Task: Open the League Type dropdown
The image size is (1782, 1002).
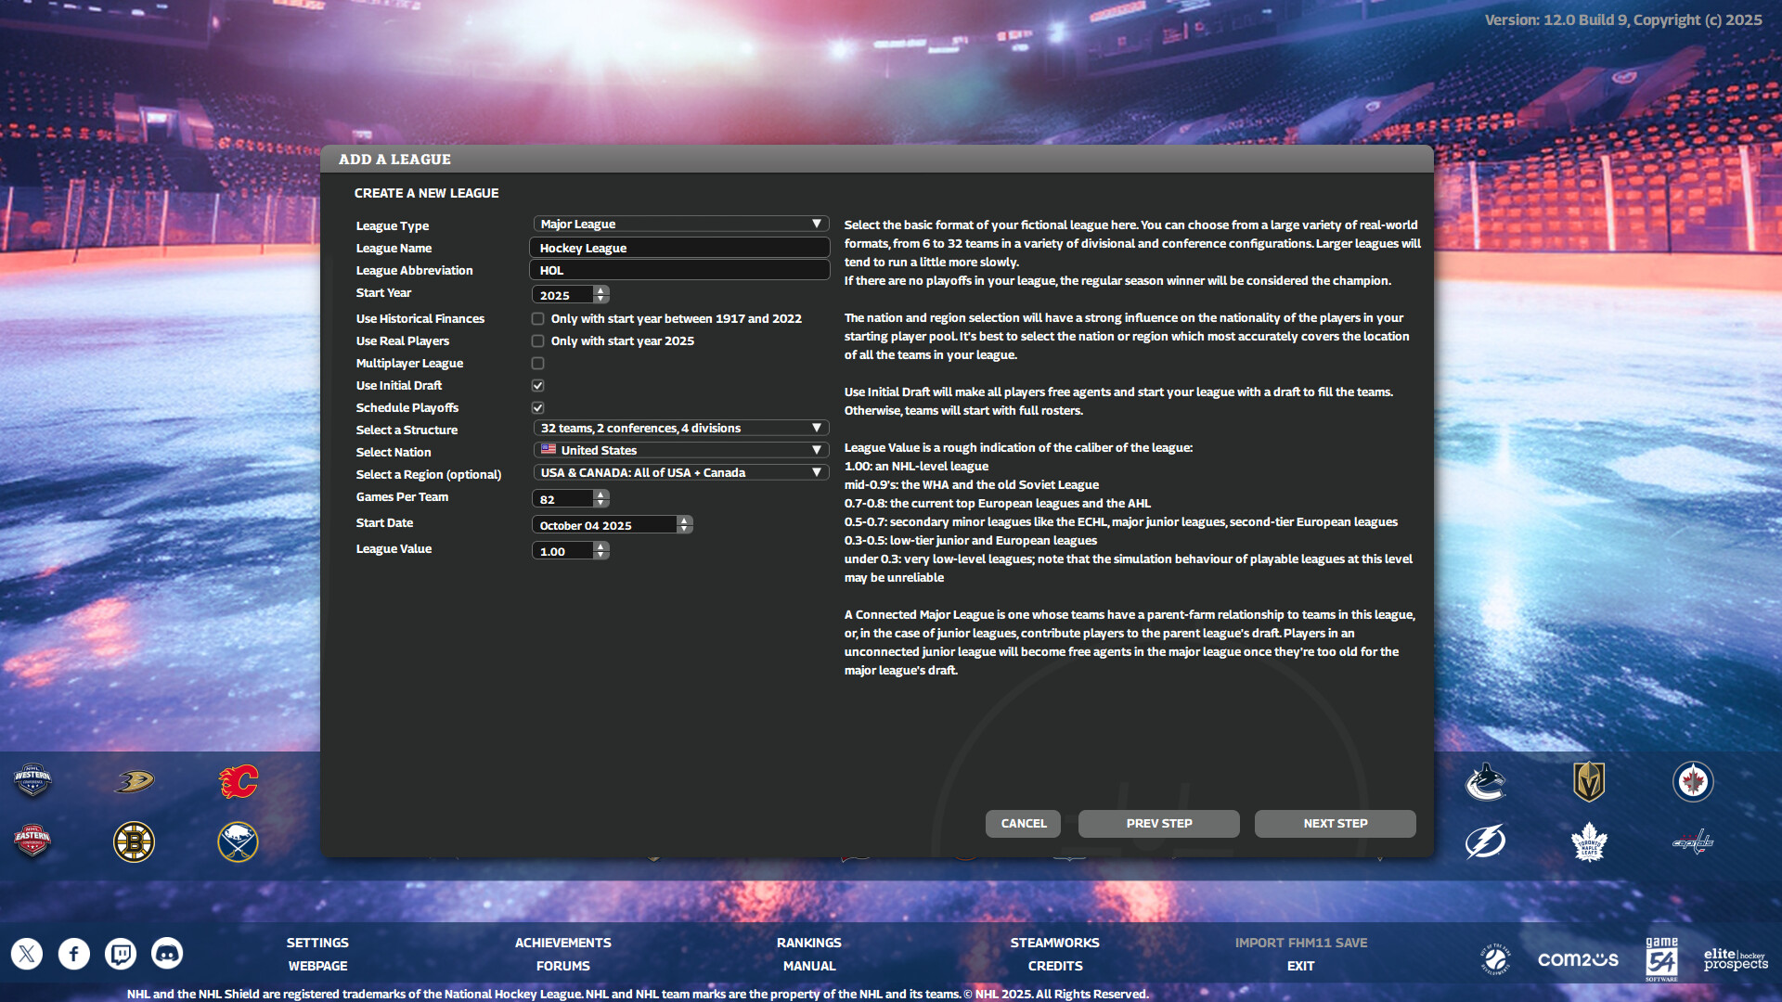Action: click(680, 224)
